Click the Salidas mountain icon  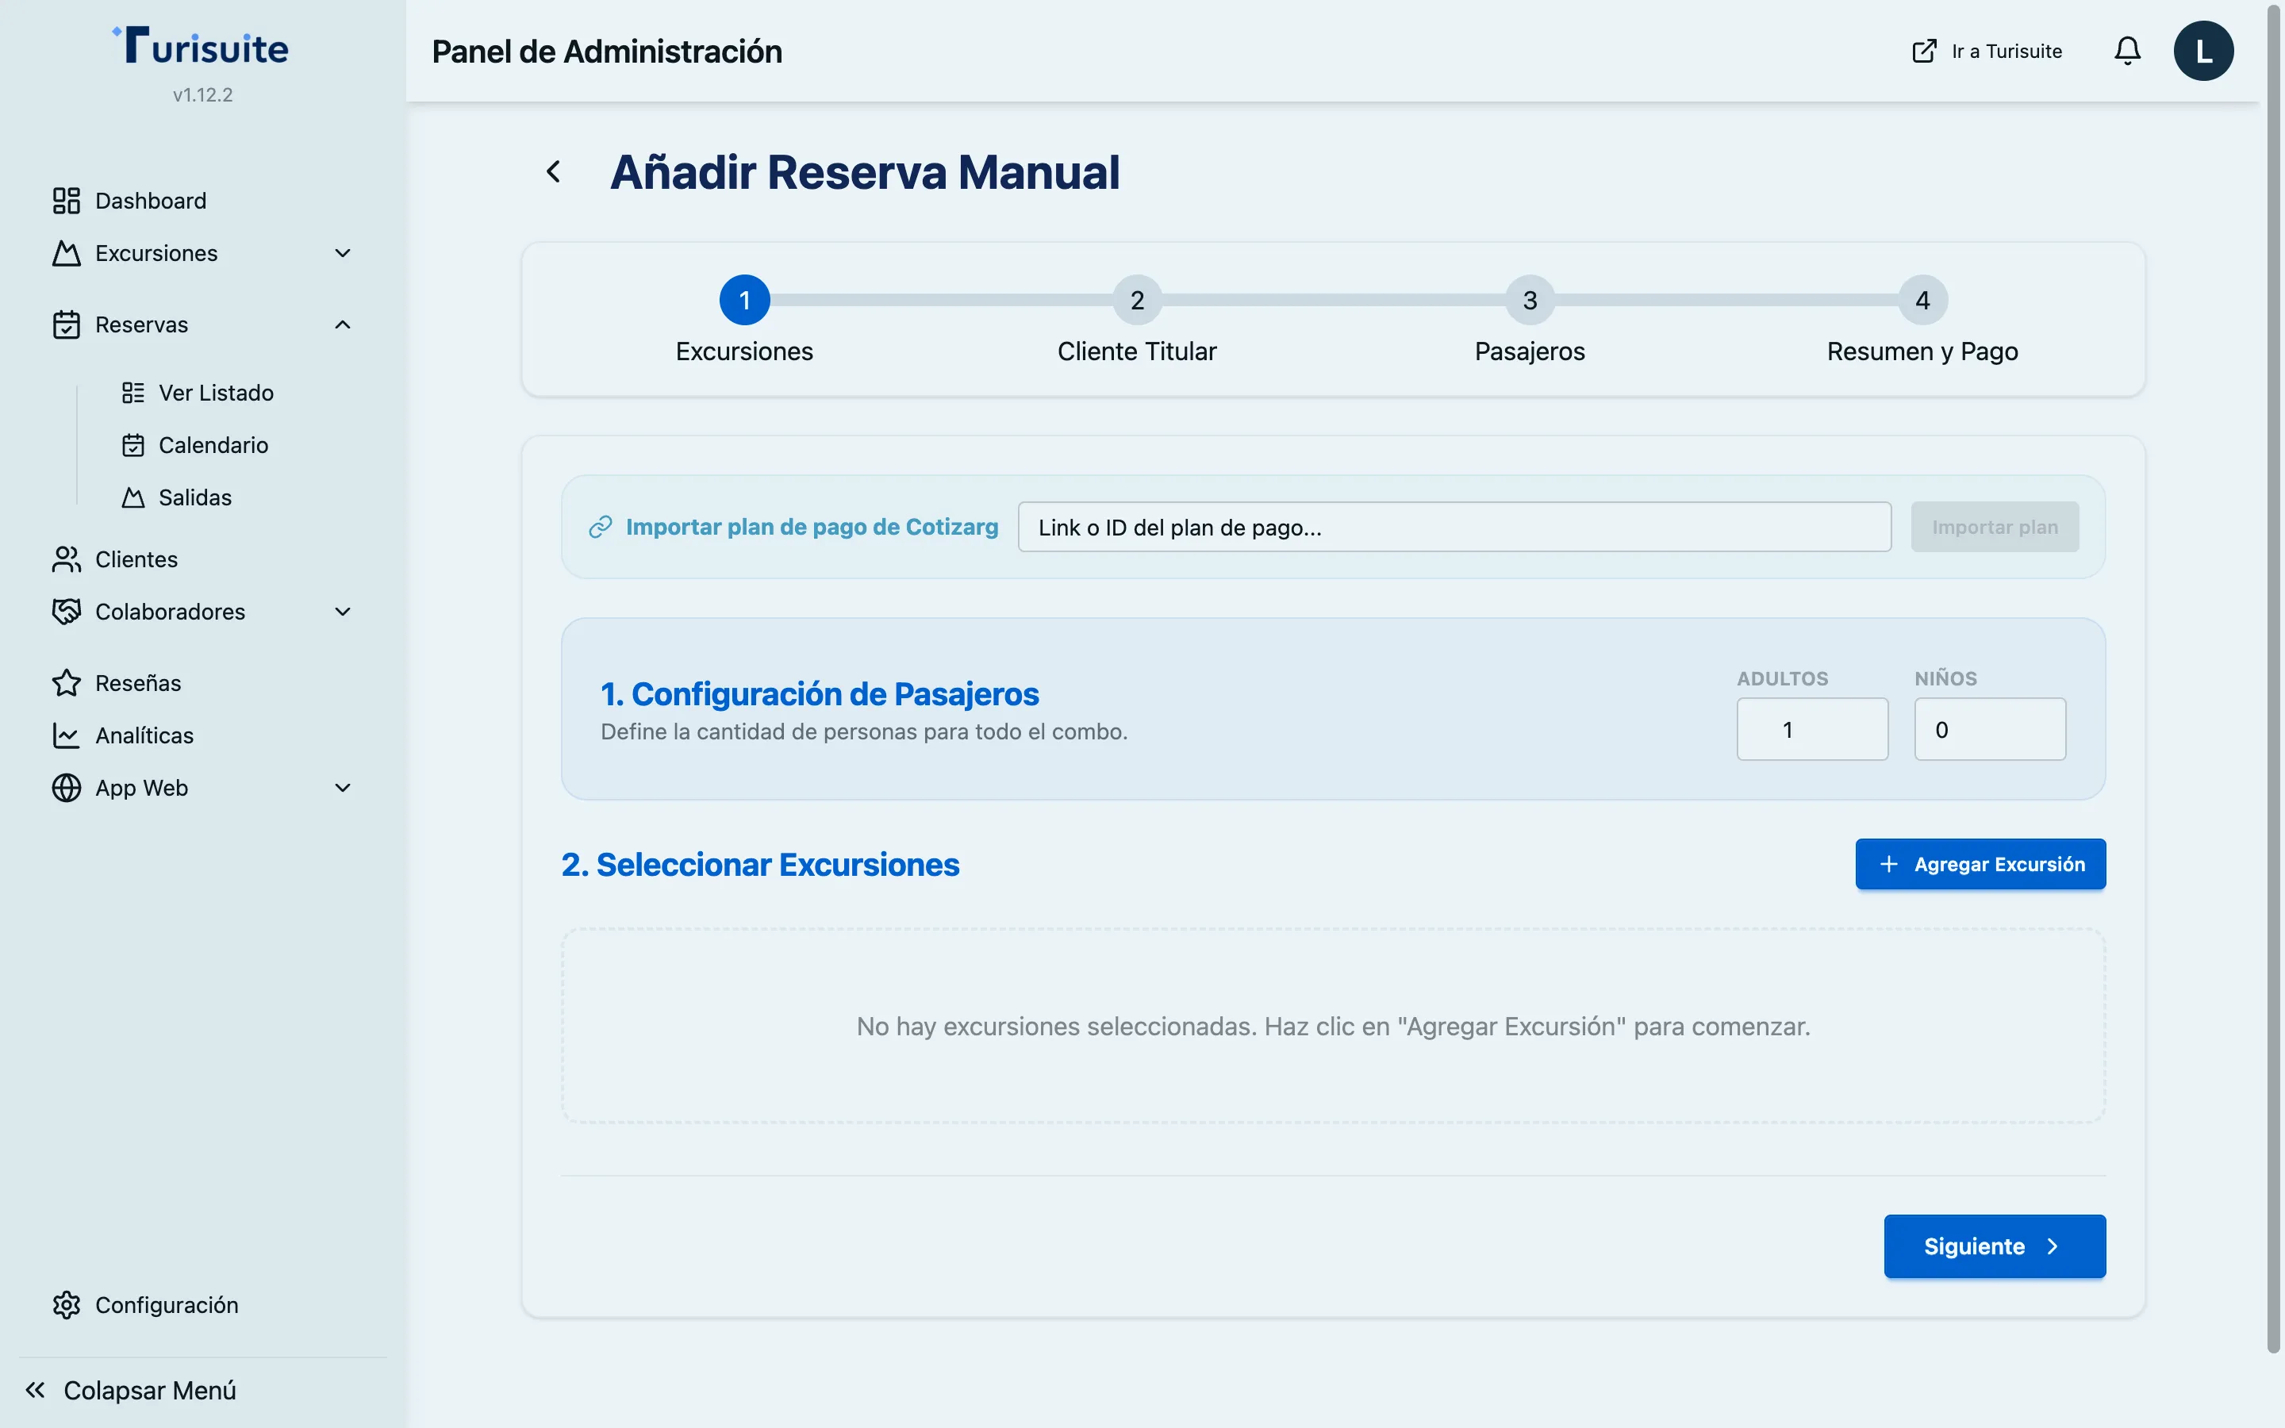133,497
